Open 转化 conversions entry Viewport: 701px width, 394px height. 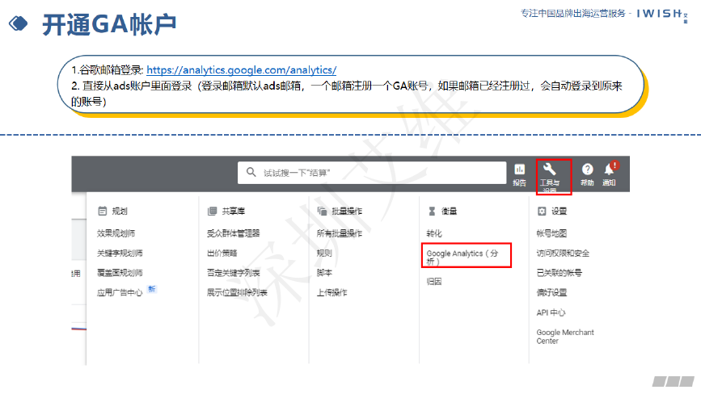coord(434,233)
